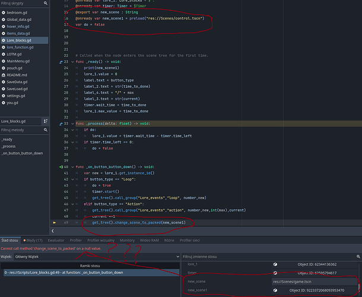Click the object icon in lore_1 row
362x297 pixels.
[275, 263]
